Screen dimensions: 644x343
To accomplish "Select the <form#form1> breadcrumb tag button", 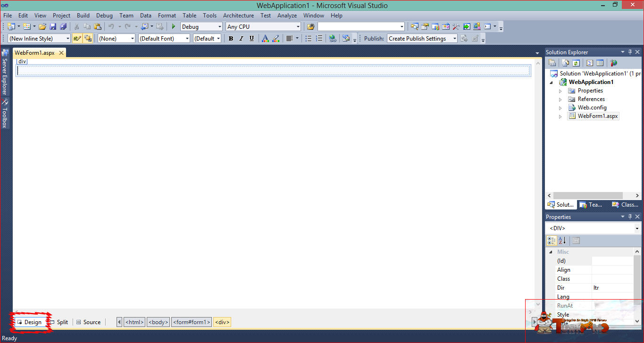I will [192, 322].
